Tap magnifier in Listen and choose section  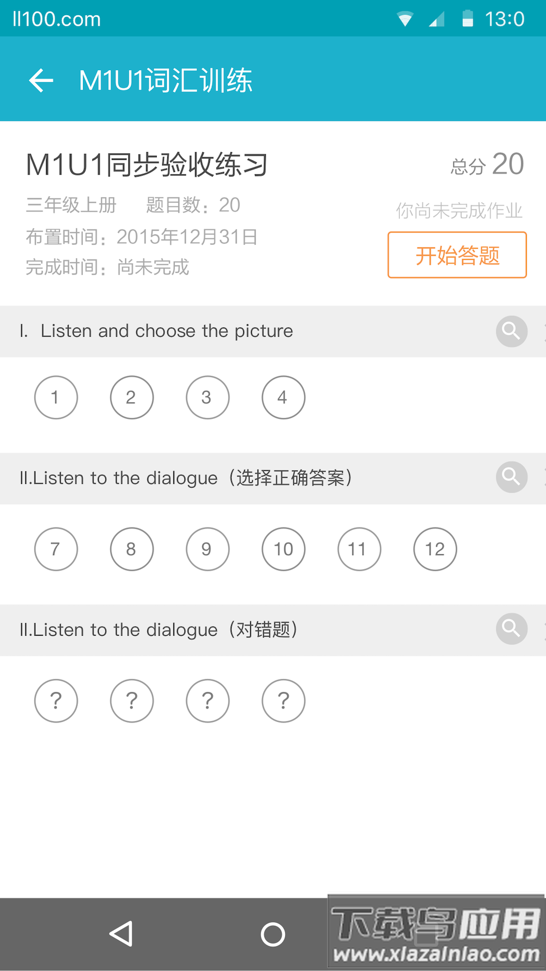coord(511,331)
